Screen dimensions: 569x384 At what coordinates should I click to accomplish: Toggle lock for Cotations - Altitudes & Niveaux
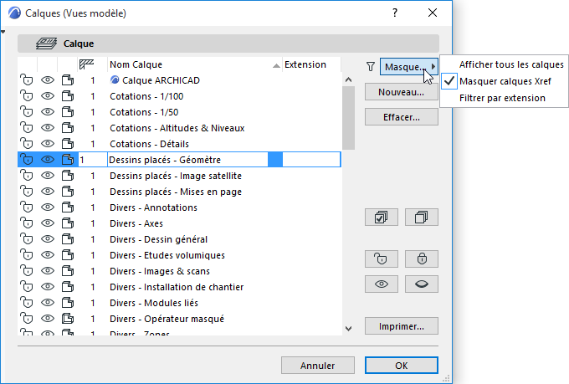pyautogui.click(x=27, y=128)
